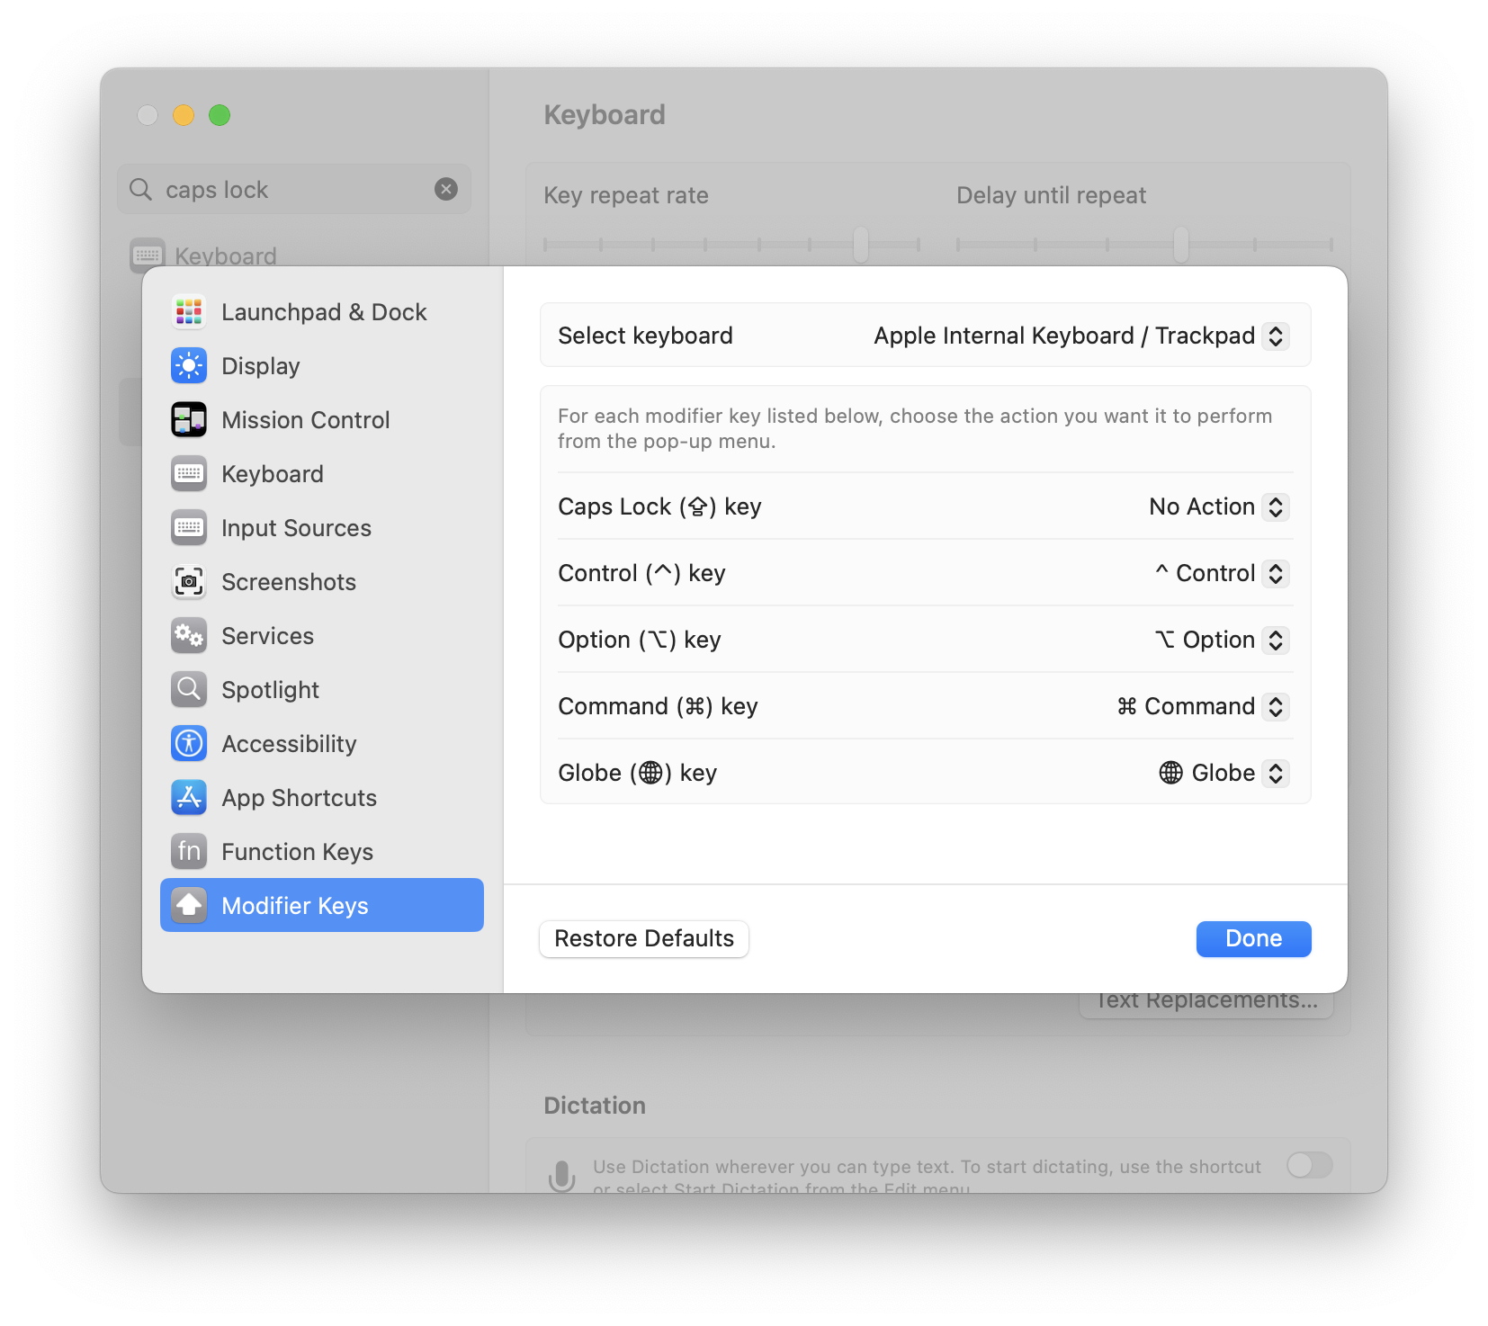Clear the caps lock search text
Screen dimensions: 1488x1326
tap(446, 189)
